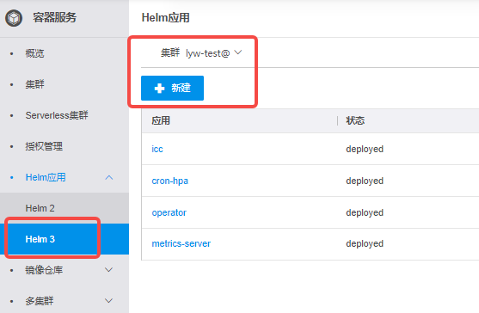This screenshot has width=479, height=313.
Task: Click the plus icon in 新建 button
Action: [159, 89]
